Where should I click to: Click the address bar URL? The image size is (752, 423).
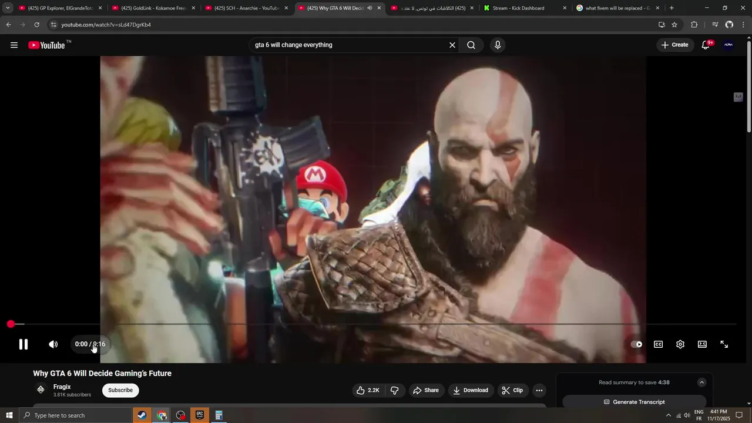pos(106,25)
